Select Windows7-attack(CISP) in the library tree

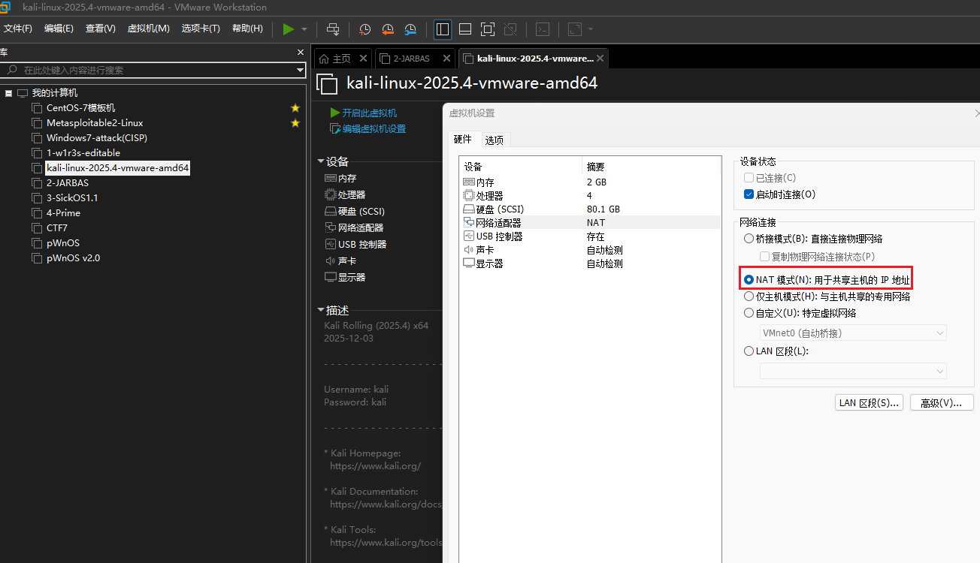click(97, 138)
